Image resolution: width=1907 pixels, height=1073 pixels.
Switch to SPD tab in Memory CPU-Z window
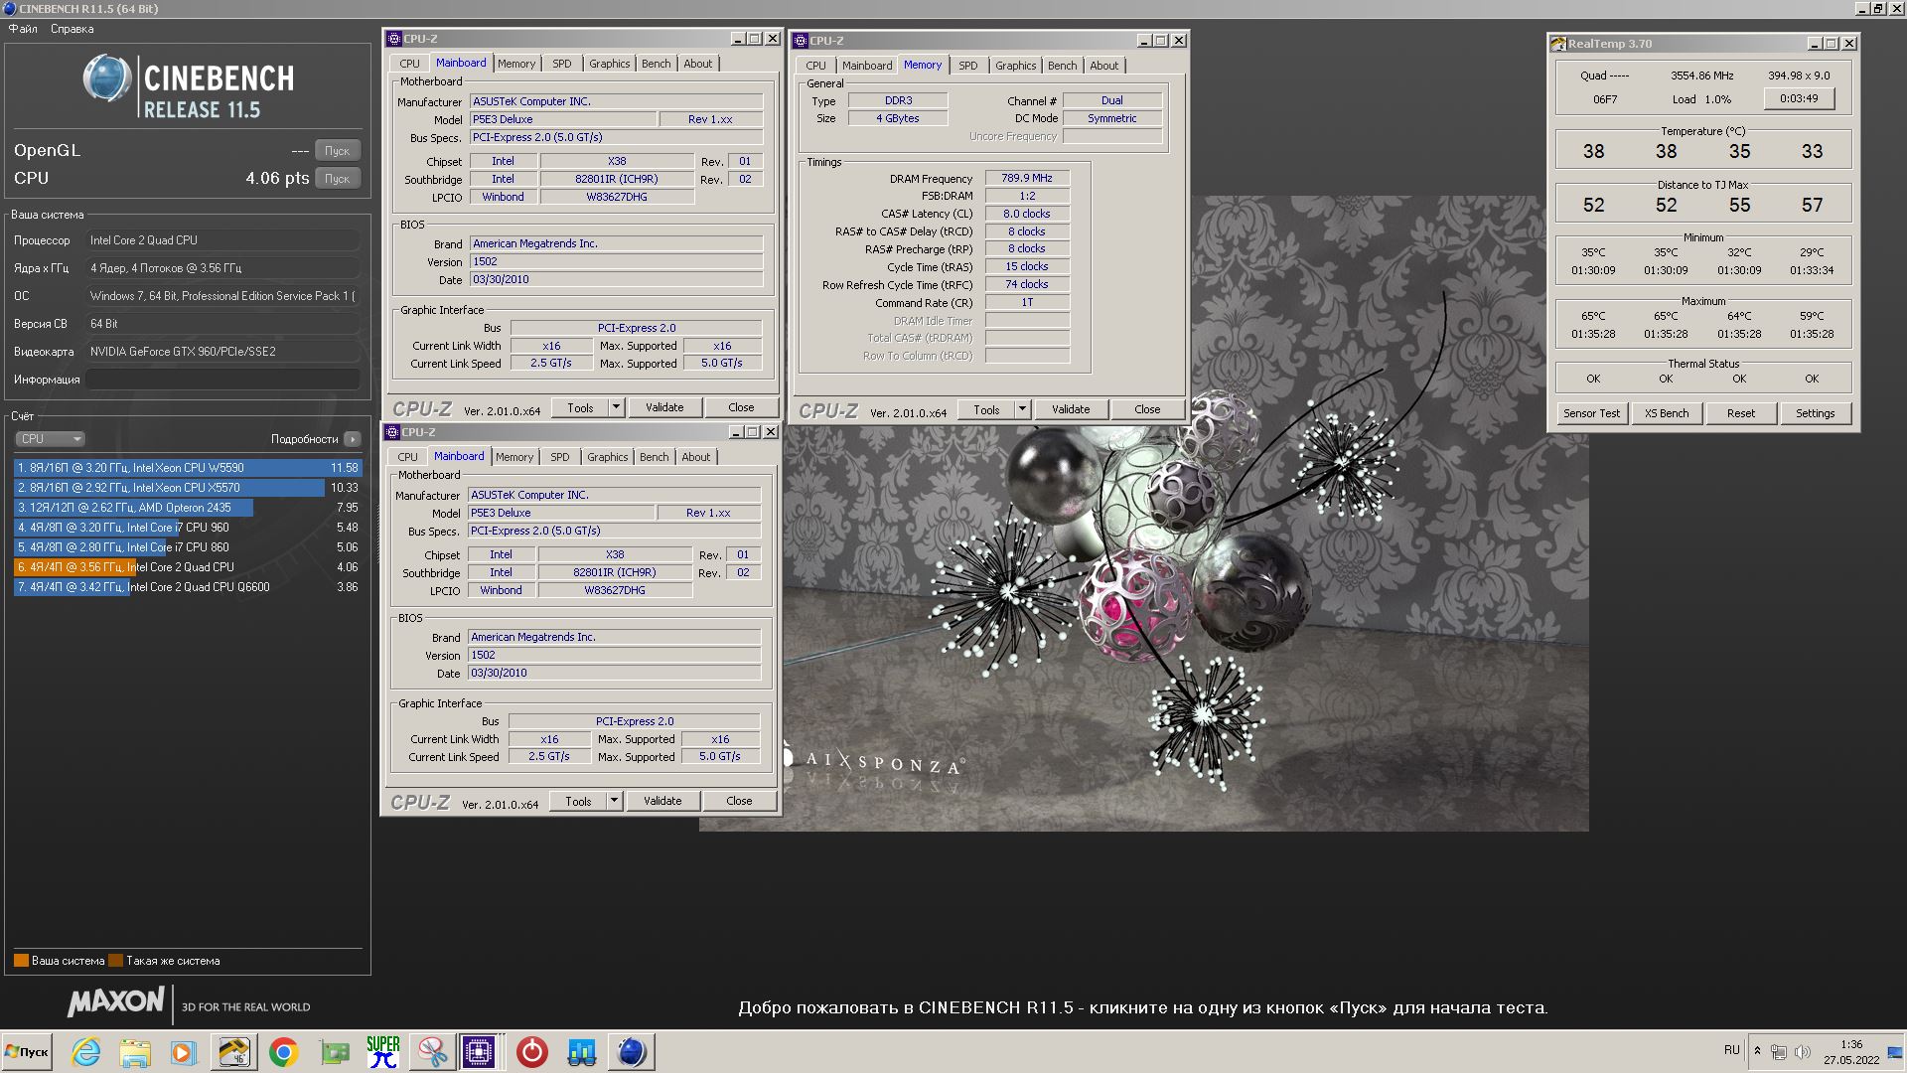[x=967, y=66]
